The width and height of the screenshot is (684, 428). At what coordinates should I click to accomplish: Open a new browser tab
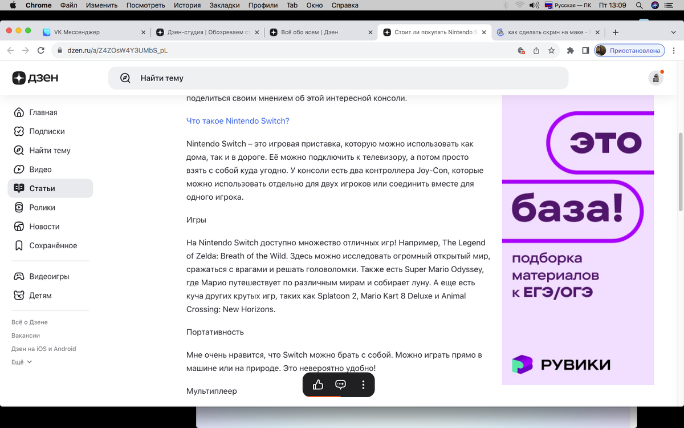click(x=615, y=33)
